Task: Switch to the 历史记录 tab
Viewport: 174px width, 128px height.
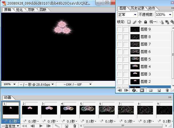Action: point(138,8)
